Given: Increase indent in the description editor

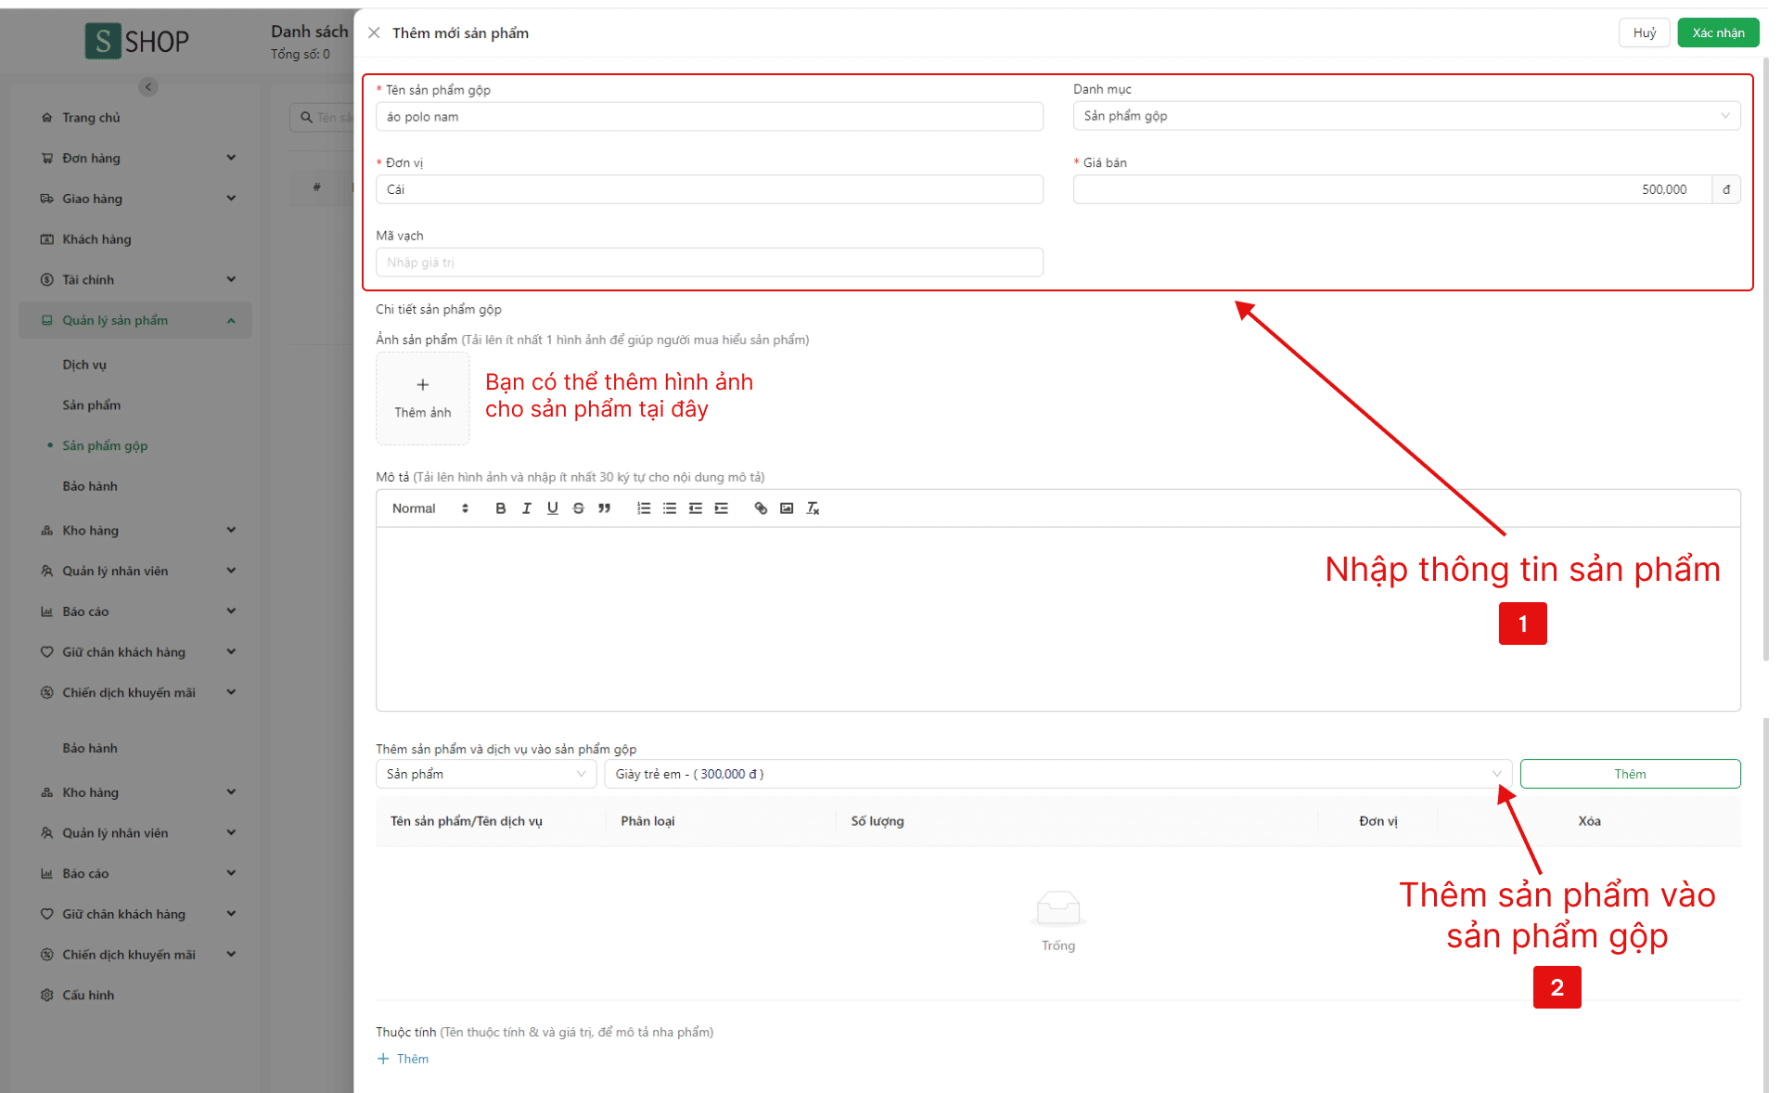Looking at the screenshot, I should tap(722, 508).
